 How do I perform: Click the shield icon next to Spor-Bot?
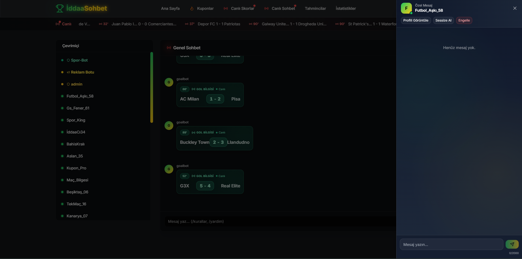pos(68,60)
